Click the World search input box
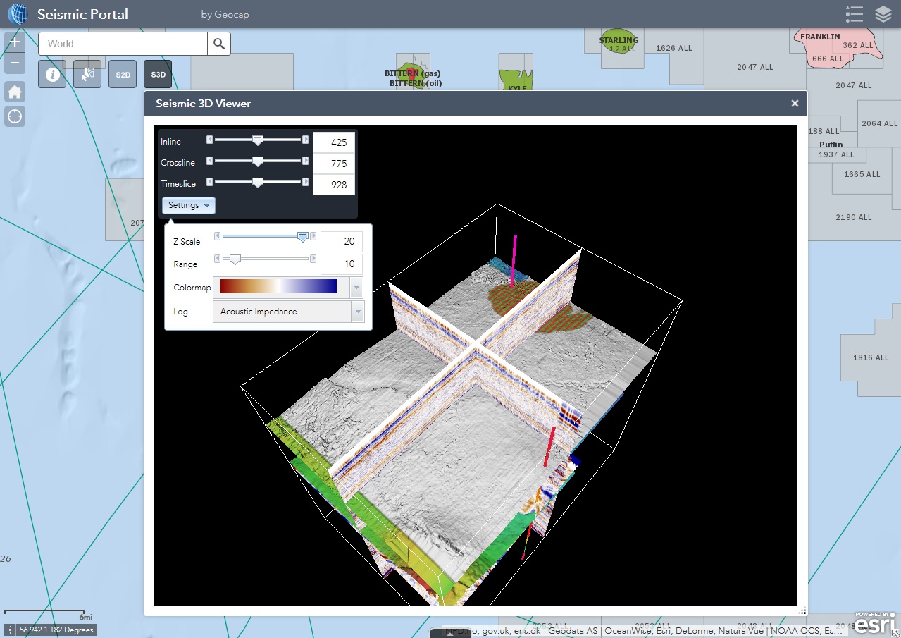This screenshot has width=901, height=638. click(123, 44)
